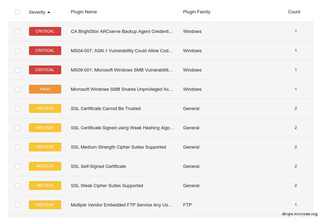Tick checkbox for SSL Self-Signed Certificate
Image resolution: width=319 pixels, height=218 pixels.
(17, 166)
